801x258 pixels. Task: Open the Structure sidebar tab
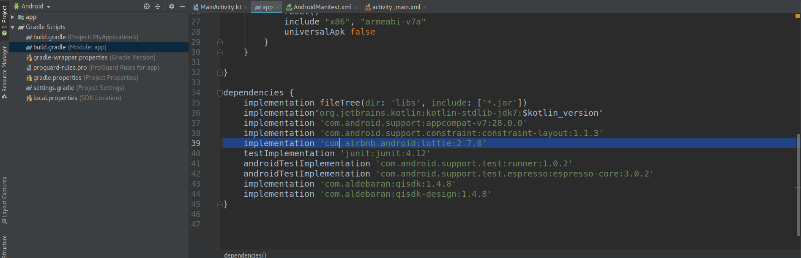pyautogui.click(x=4, y=246)
